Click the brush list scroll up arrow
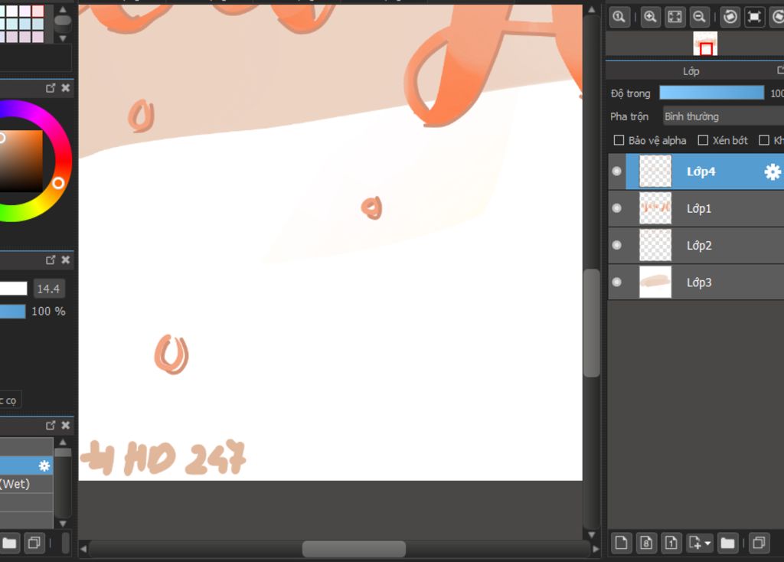This screenshot has height=562, width=784. point(63,442)
